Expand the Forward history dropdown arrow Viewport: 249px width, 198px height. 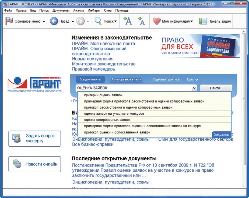(x=88, y=22)
